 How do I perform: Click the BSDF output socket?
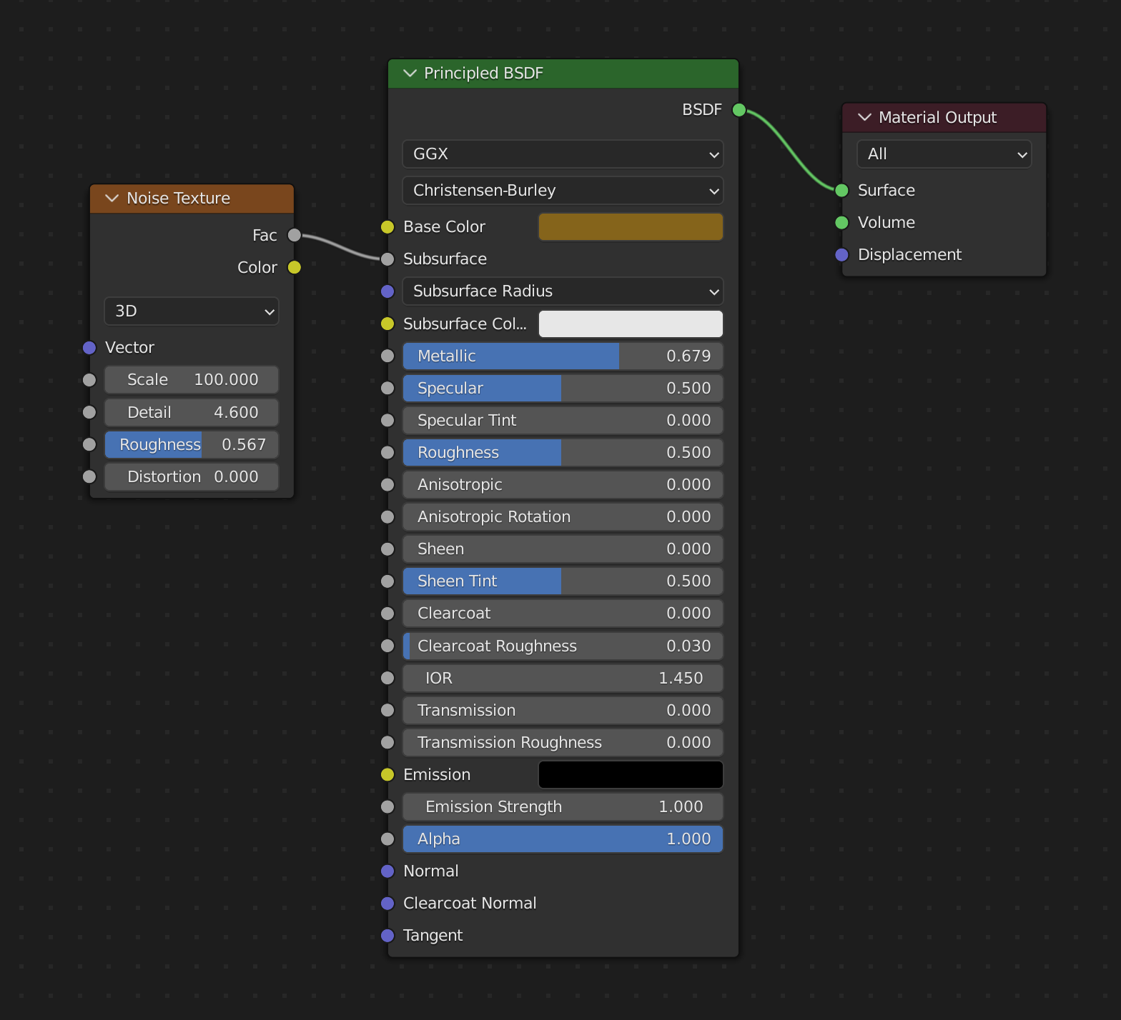[739, 110]
